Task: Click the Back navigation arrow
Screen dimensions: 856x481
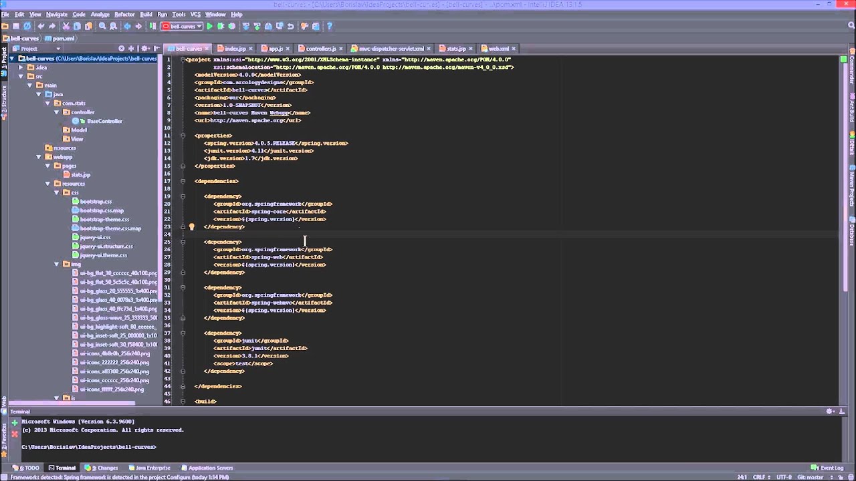Action: click(127, 26)
